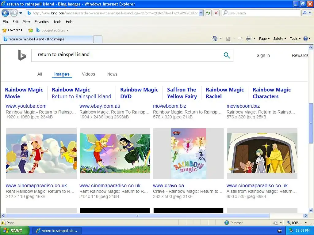Select the 'return to rainspell island' browser tab
314x235 pixels.
(48, 39)
